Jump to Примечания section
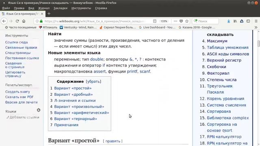The width and height of the screenshot is (260, 146). (66, 125)
